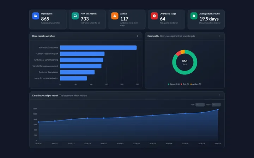The image size is (254, 158).
Task: Toggle the Amber: 53 legend item
Action: click(x=196, y=84)
